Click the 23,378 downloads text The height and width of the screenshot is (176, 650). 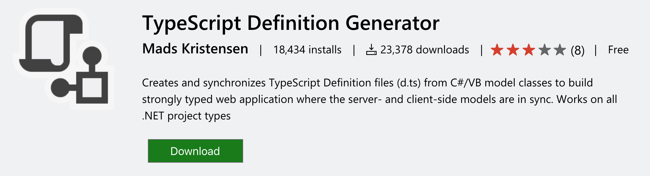pos(425,50)
